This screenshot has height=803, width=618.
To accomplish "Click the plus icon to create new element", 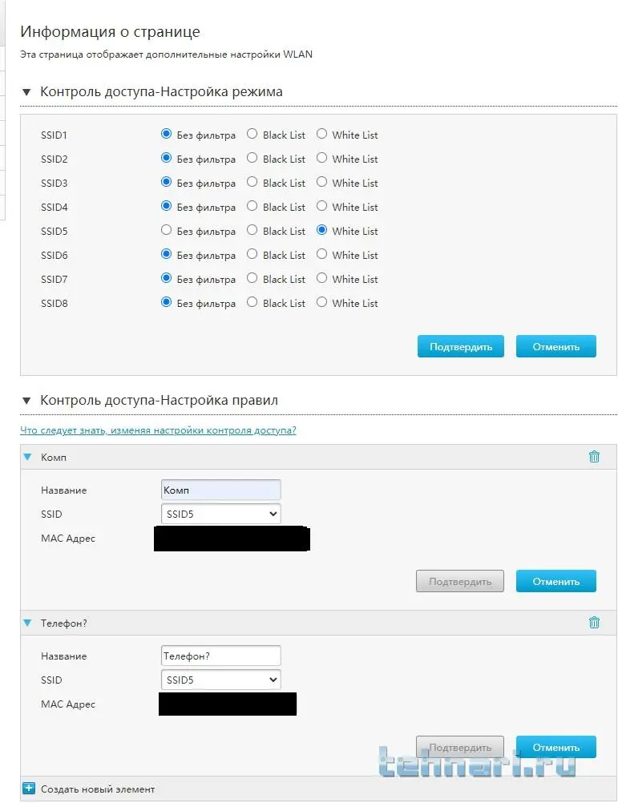I will click(x=29, y=788).
